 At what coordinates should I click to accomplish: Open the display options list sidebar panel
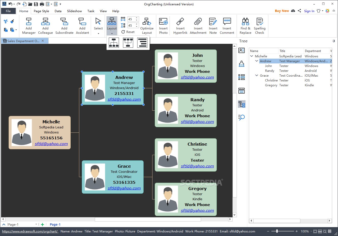[x=241, y=77]
